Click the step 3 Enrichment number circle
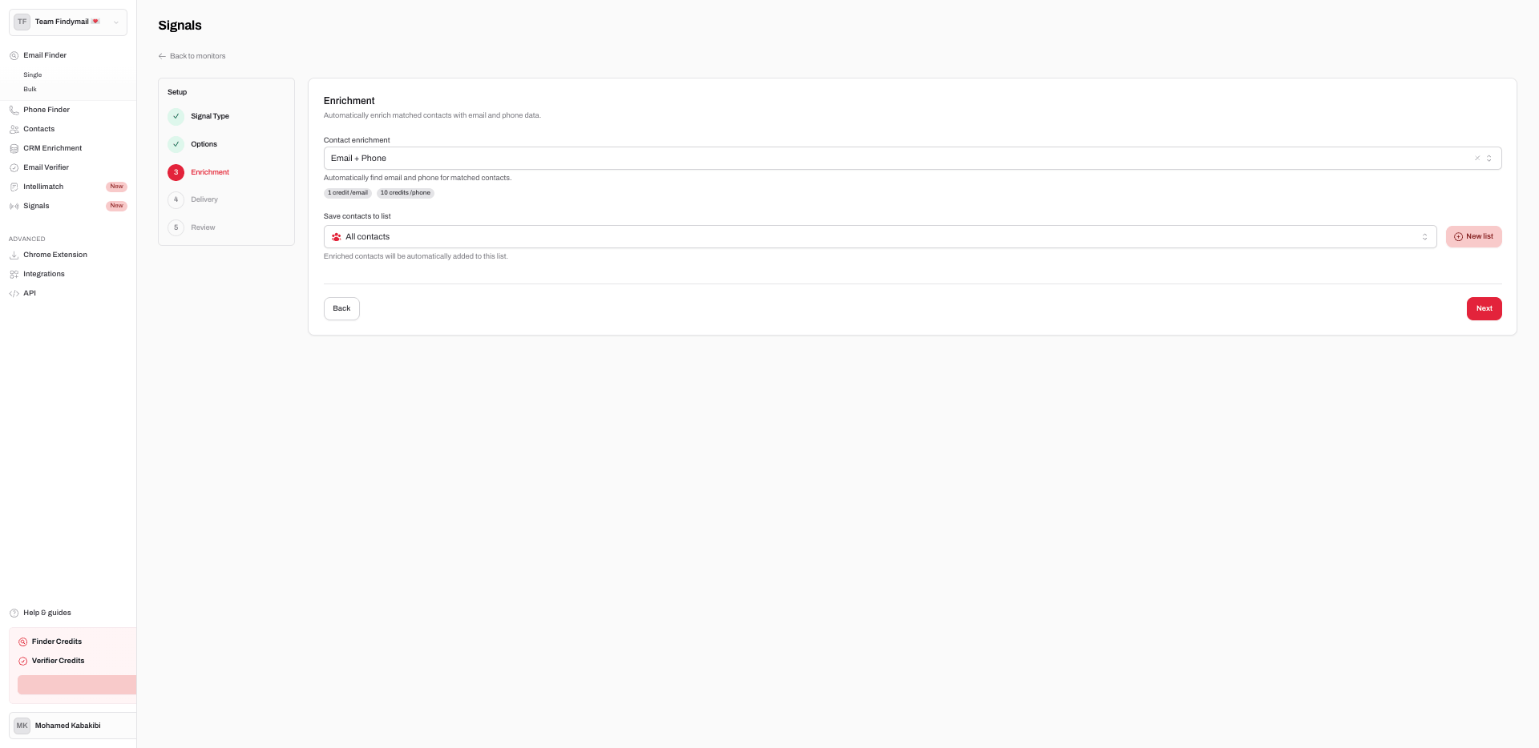Image resolution: width=1539 pixels, height=748 pixels. (x=176, y=172)
